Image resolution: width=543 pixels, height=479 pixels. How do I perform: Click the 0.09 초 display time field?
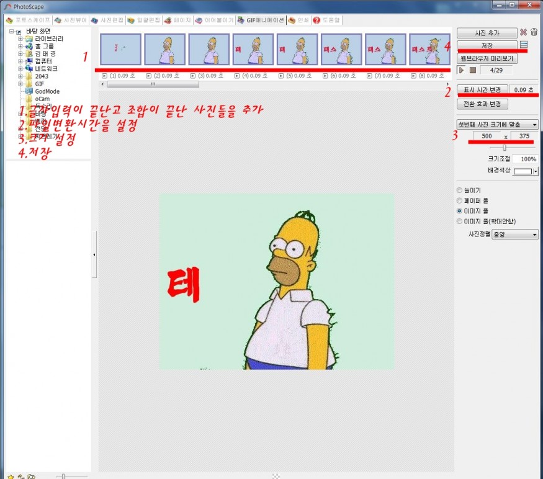(524, 90)
